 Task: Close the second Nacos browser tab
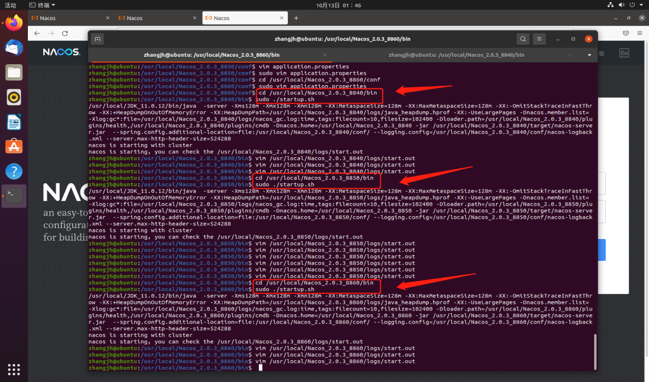point(194,18)
